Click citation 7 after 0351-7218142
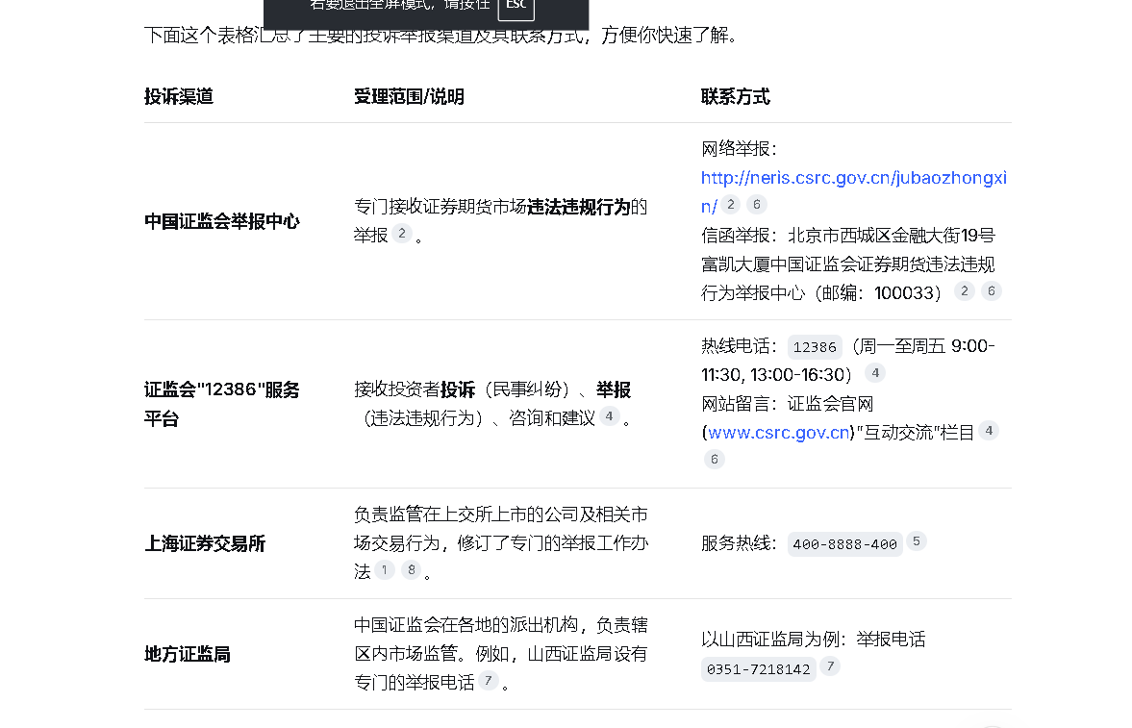 830,665
